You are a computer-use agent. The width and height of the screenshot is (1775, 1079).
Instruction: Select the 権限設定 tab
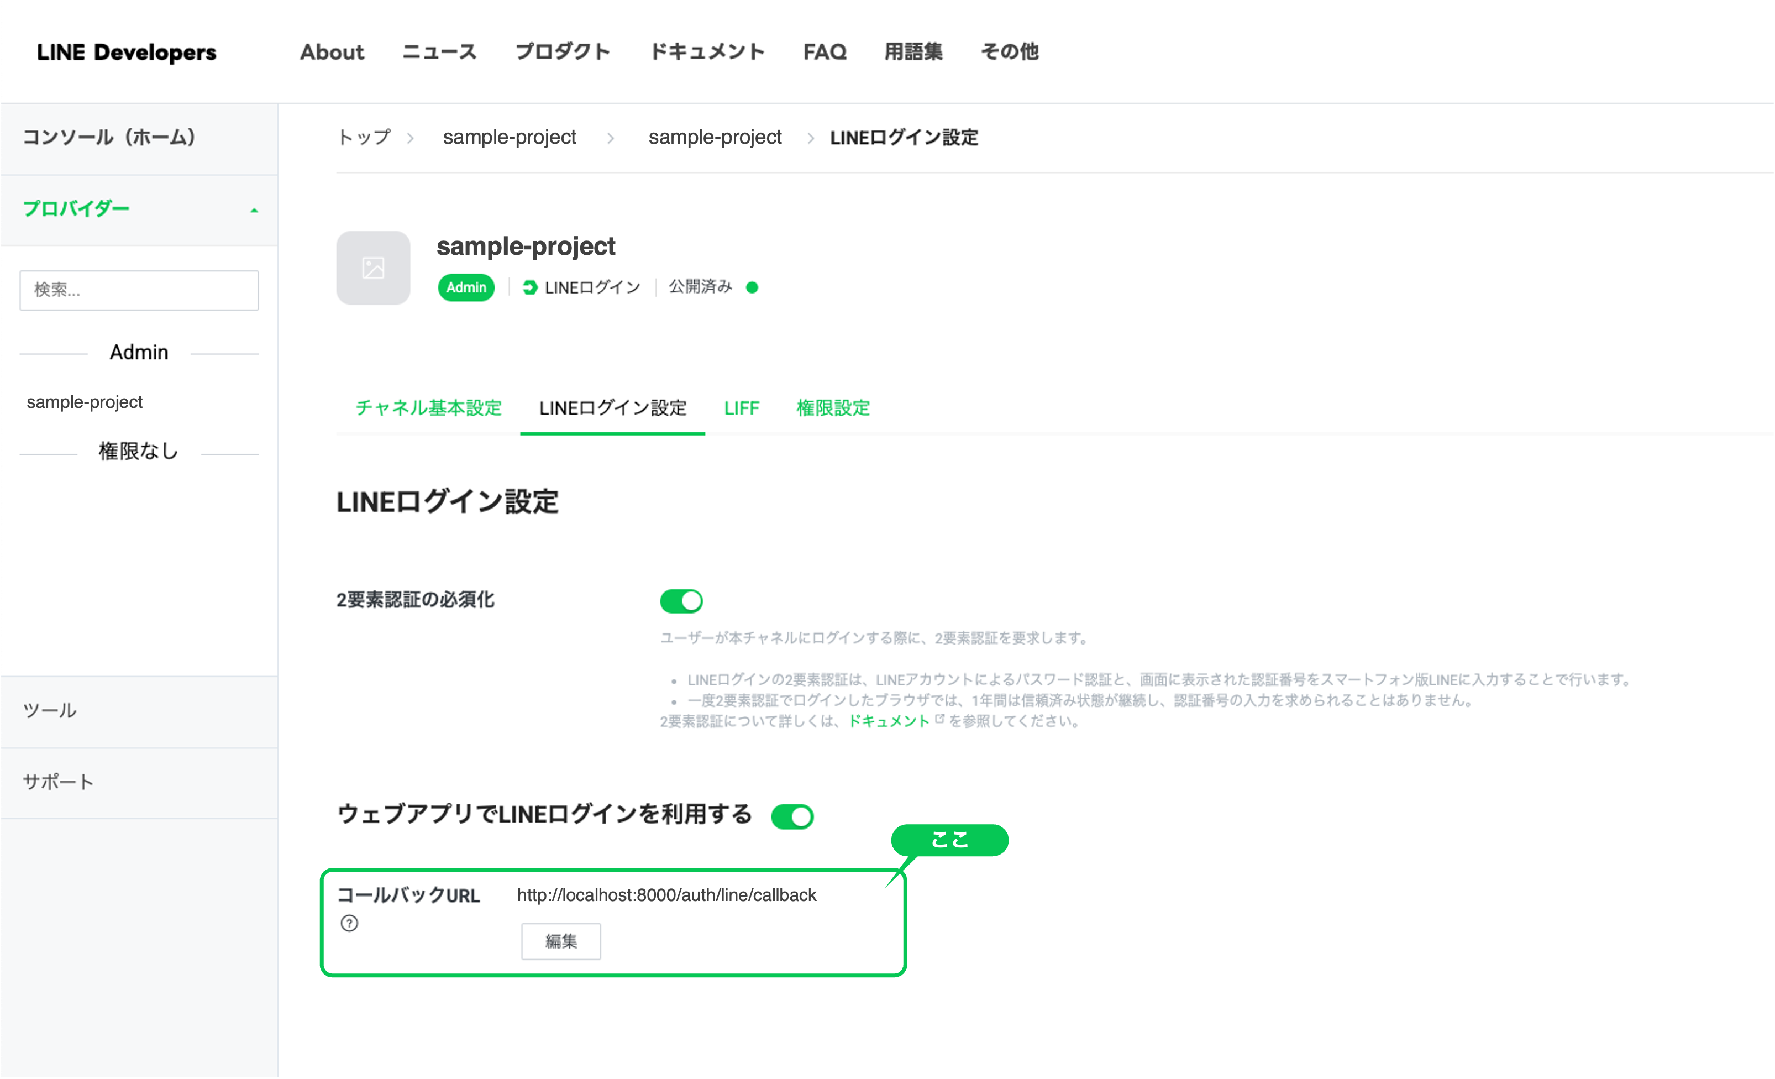click(x=833, y=408)
